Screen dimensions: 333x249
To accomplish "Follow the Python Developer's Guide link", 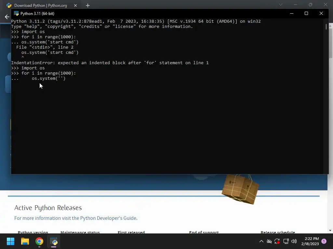I will point(108,218).
